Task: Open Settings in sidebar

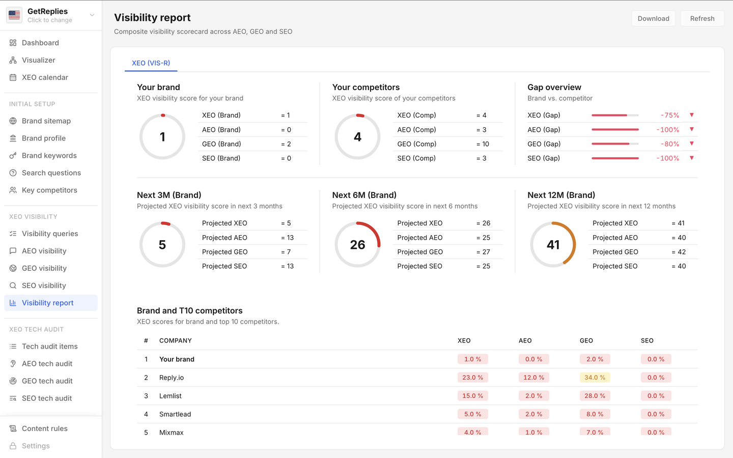Action: 51,446
